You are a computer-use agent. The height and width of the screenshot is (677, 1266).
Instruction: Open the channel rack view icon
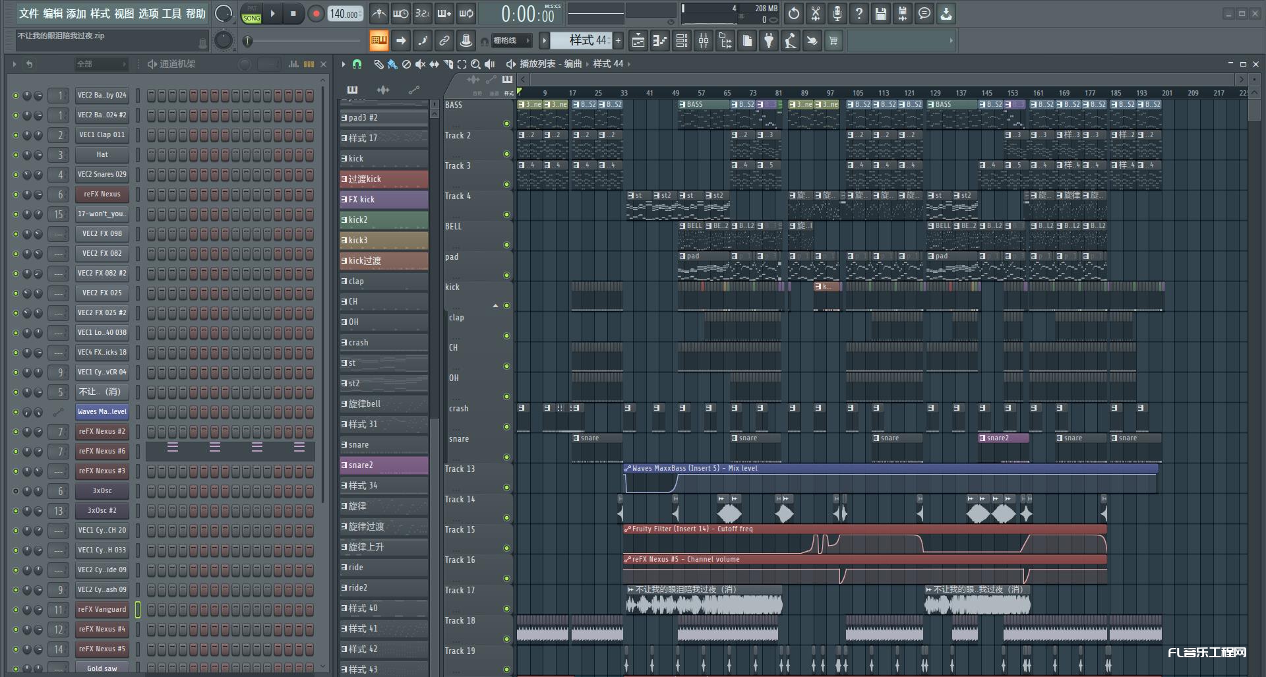tap(682, 41)
